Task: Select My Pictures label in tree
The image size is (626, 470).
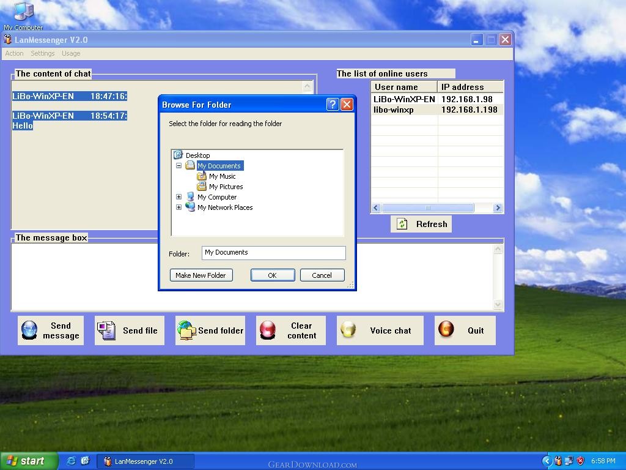Action: point(226,187)
